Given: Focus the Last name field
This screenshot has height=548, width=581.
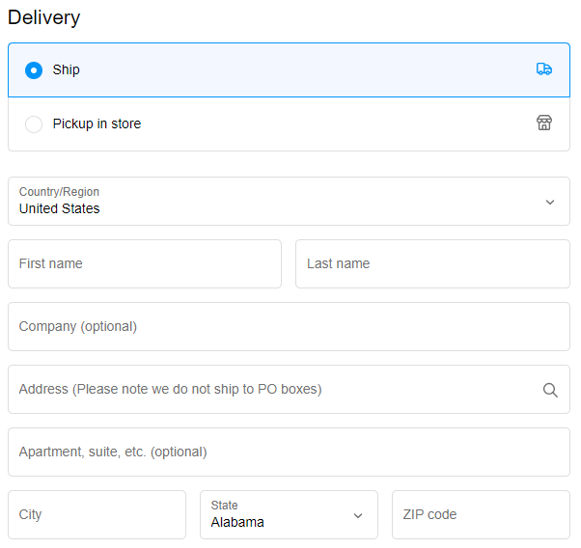Looking at the screenshot, I should (x=432, y=263).
